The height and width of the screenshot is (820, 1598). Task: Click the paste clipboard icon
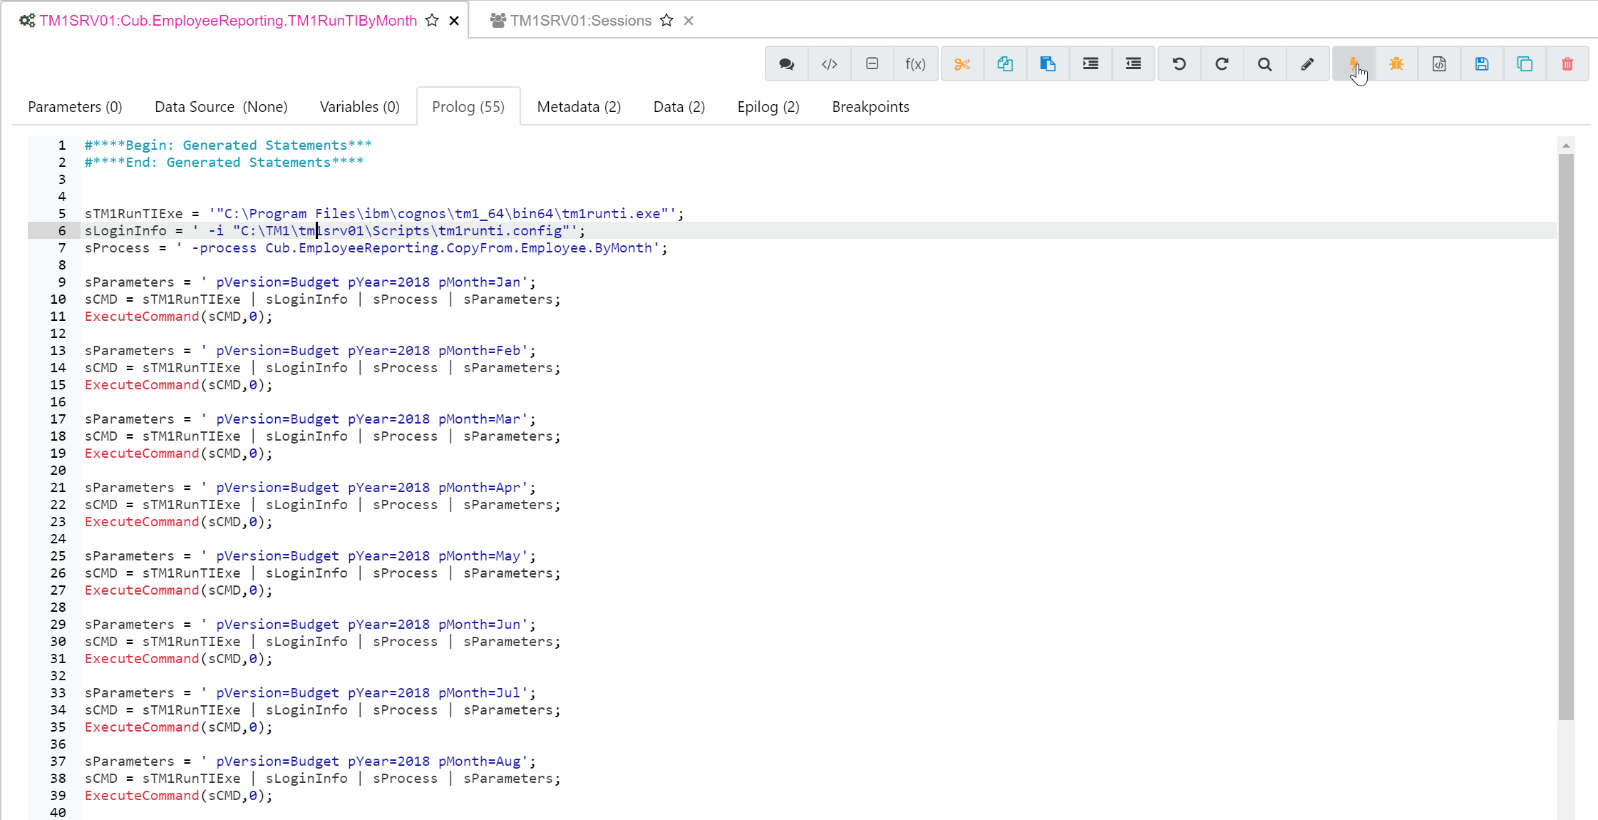(1047, 64)
